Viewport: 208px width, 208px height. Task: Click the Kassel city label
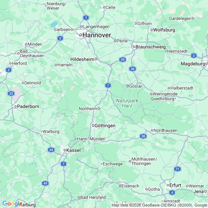(x=73, y=150)
